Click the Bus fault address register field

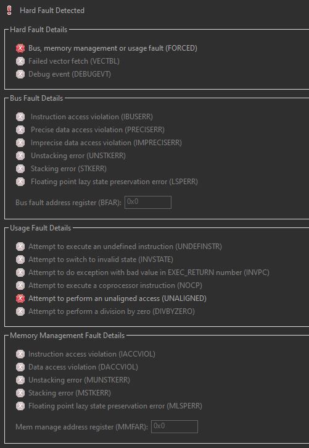click(148, 202)
